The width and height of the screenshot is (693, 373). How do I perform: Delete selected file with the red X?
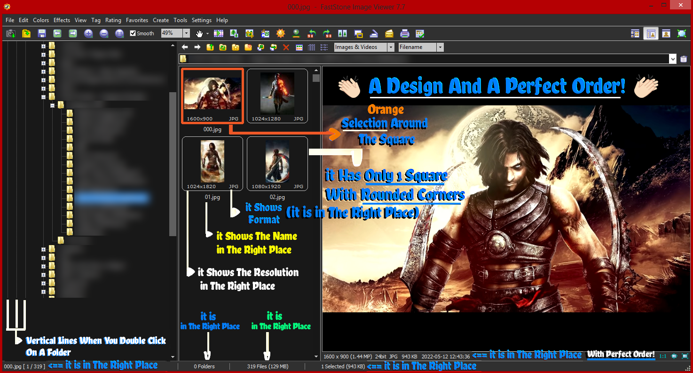286,47
